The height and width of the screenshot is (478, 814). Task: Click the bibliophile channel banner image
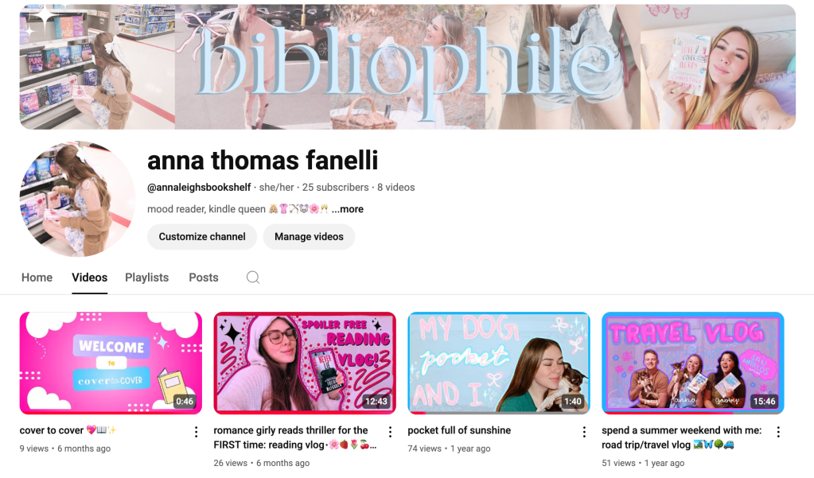[x=407, y=67]
